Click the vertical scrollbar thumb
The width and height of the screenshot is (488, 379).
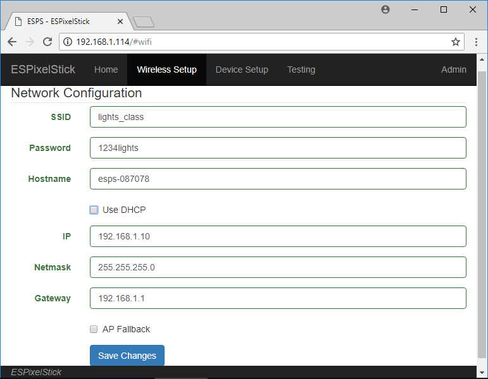482,214
